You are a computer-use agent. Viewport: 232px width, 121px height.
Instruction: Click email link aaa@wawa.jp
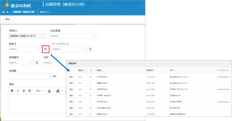224,90
